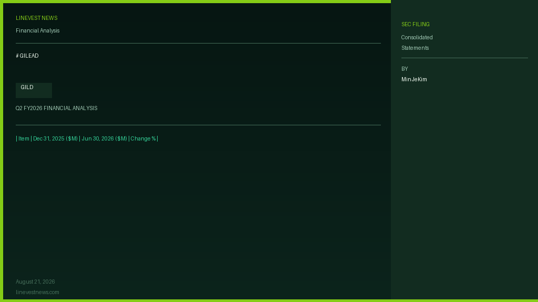
Task: Select the Financial Analysis subtitle
Action: pos(37,31)
